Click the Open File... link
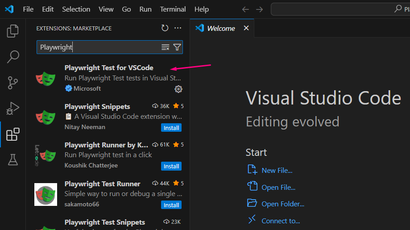The height and width of the screenshot is (230, 410). click(278, 188)
